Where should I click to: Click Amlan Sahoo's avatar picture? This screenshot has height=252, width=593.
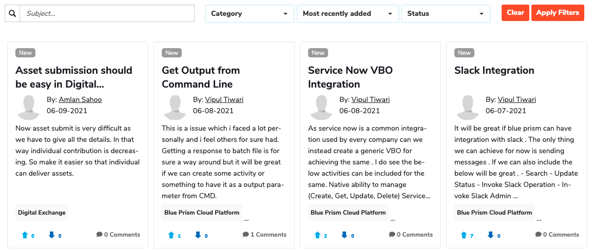29,107
